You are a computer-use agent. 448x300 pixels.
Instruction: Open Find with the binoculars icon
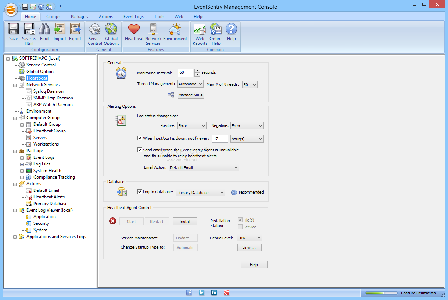(x=44, y=29)
